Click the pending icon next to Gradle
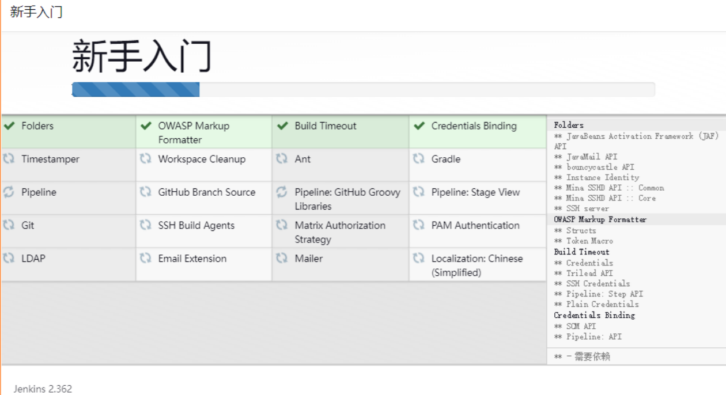The width and height of the screenshot is (726, 395). [419, 158]
